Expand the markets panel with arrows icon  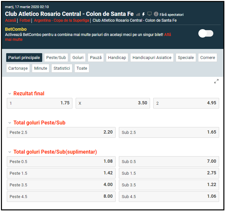[216, 81]
